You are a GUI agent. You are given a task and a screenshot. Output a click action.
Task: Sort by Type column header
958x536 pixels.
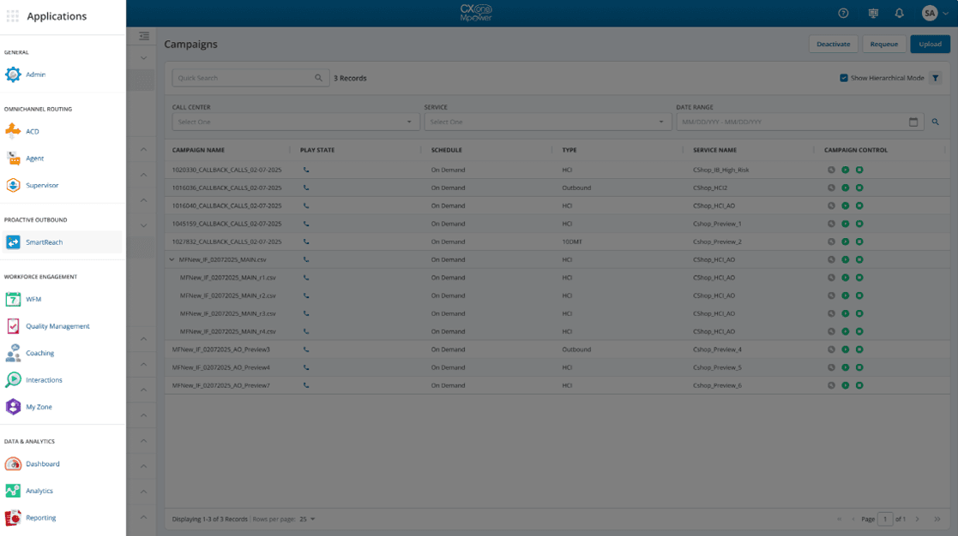tap(569, 150)
